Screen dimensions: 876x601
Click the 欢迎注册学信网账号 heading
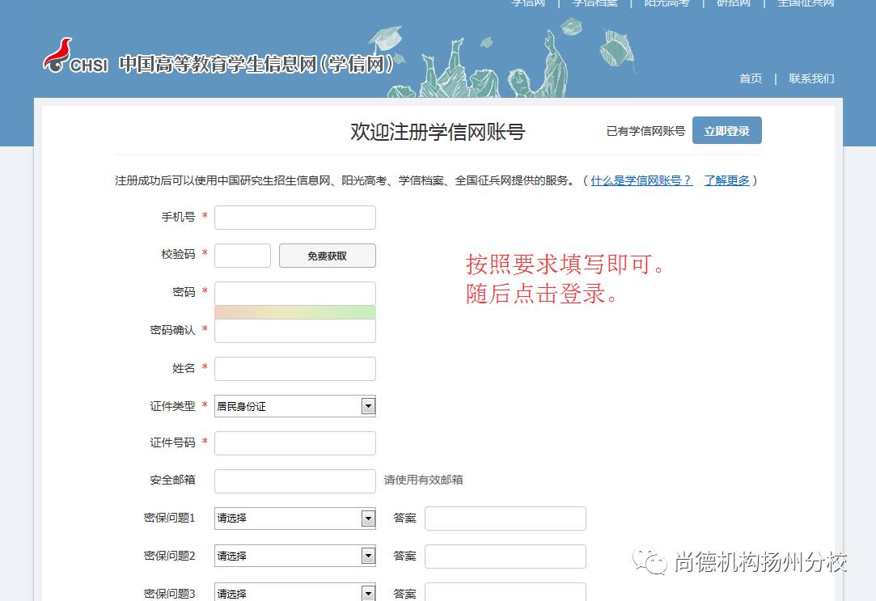click(438, 132)
